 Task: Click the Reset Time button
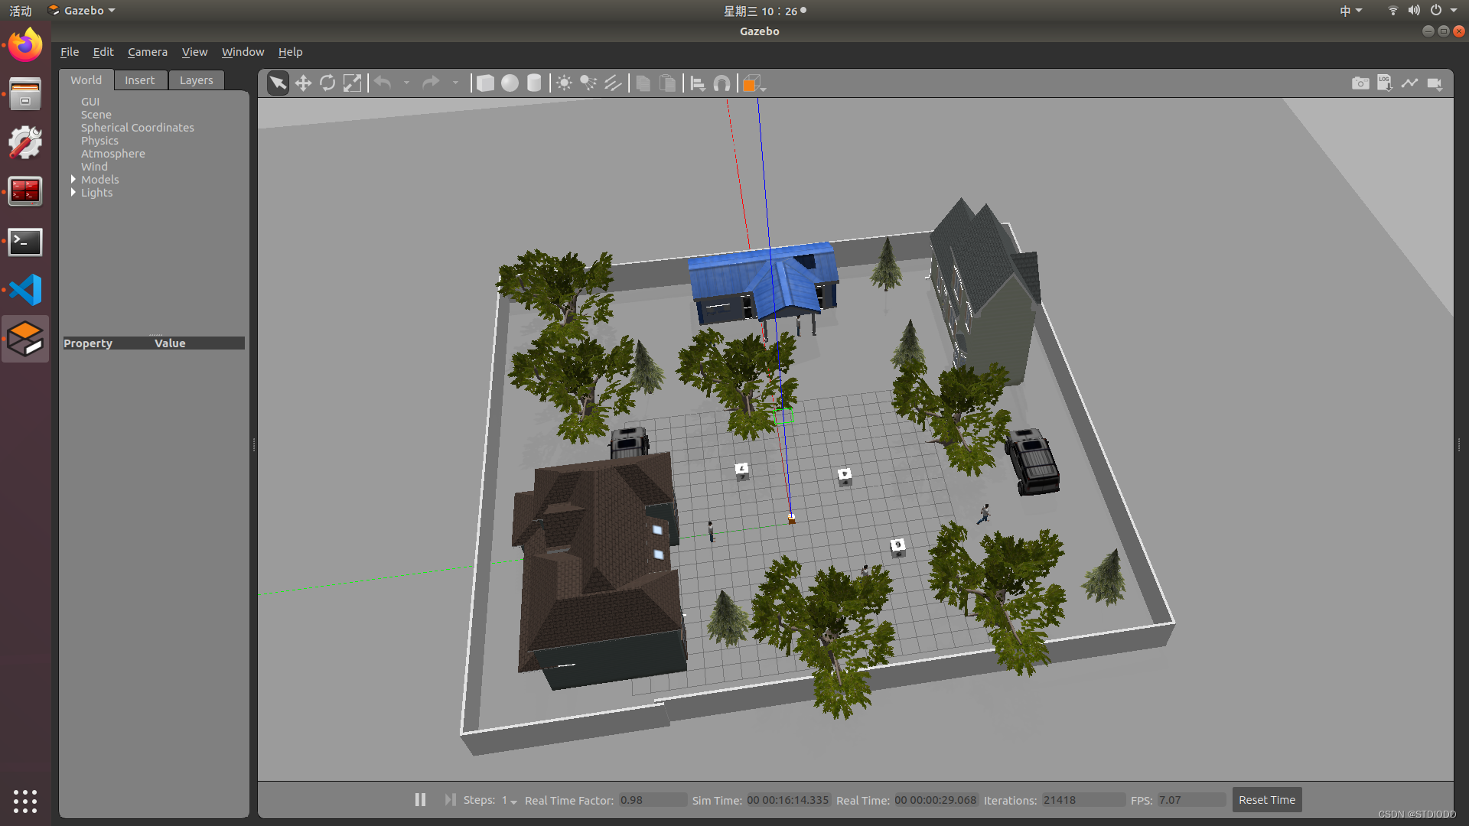tap(1266, 800)
